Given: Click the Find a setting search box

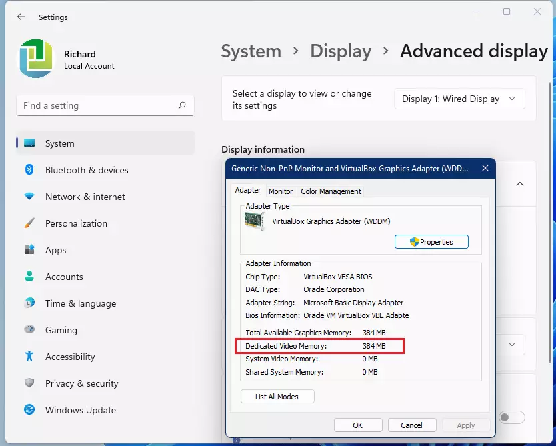Looking at the screenshot, I should (x=105, y=105).
